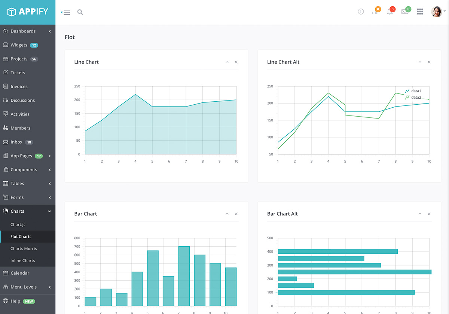Open the apps grid icon
The height and width of the screenshot is (314, 449).
[x=420, y=12]
